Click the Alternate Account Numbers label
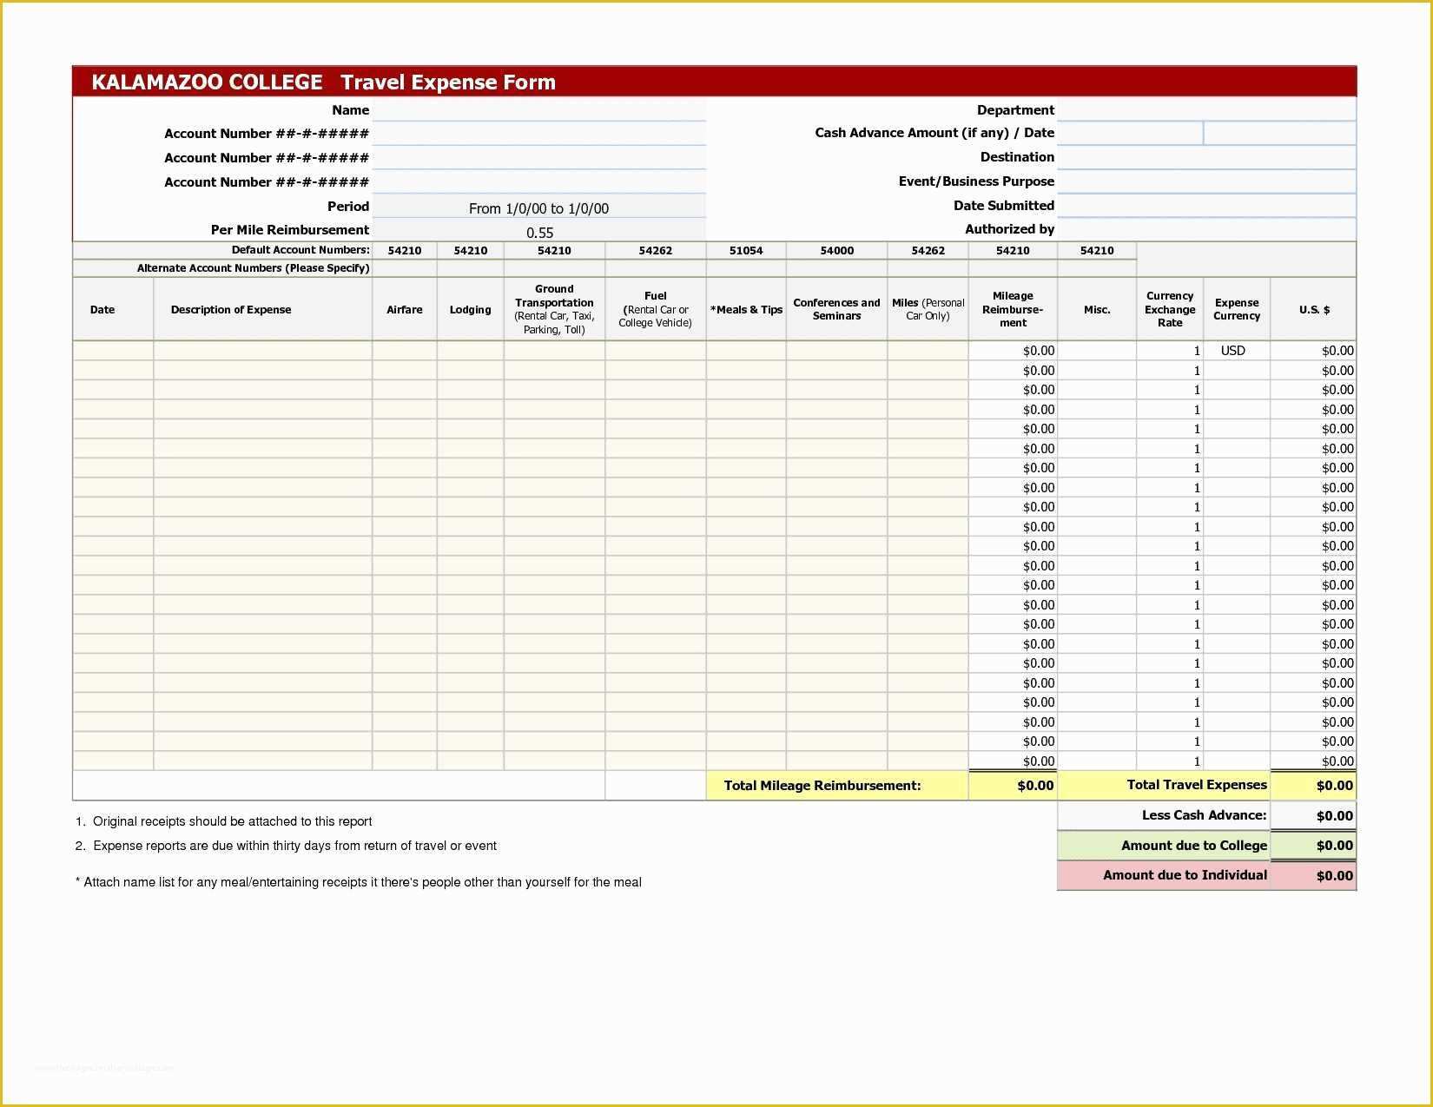 coord(254,268)
